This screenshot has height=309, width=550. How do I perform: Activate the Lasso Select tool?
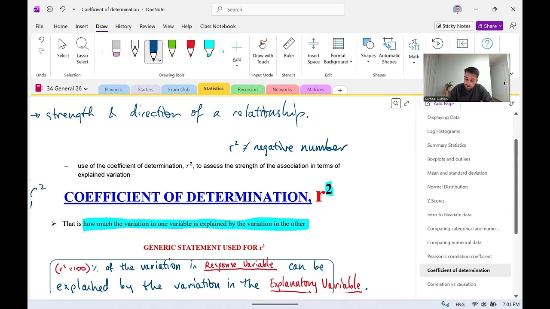82,51
